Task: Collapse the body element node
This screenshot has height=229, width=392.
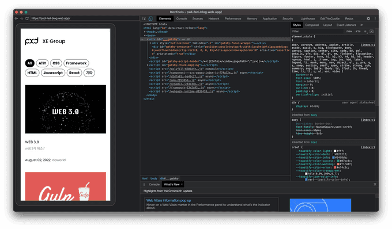Action: coord(145,36)
